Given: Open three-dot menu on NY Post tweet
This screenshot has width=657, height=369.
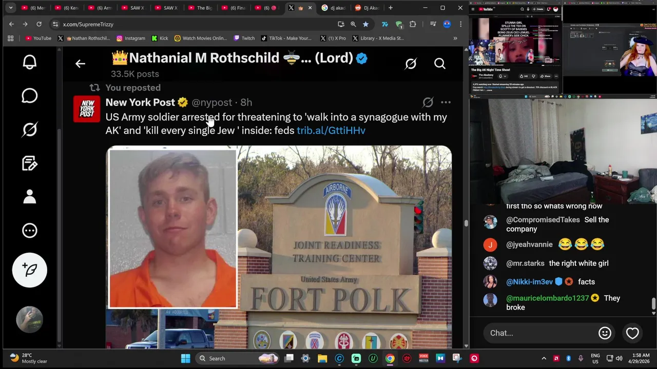Looking at the screenshot, I should 446,102.
